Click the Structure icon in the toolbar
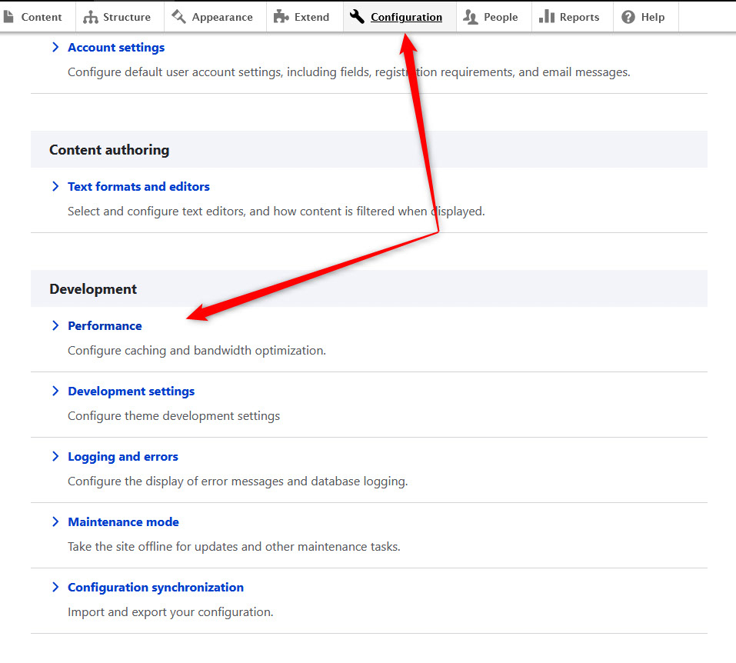 (92, 15)
